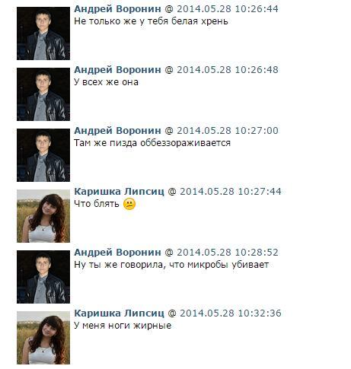Image resolution: width=351 pixels, height=369 pixels.
Task: Click name Андрей Воронин on 10:26:48 message
Action: [x=117, y=70]
